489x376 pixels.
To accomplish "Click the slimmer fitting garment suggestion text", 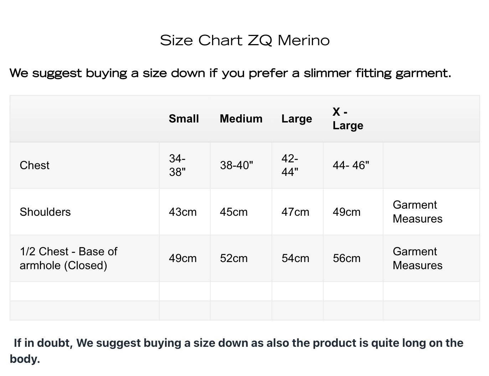I will 230,73.
